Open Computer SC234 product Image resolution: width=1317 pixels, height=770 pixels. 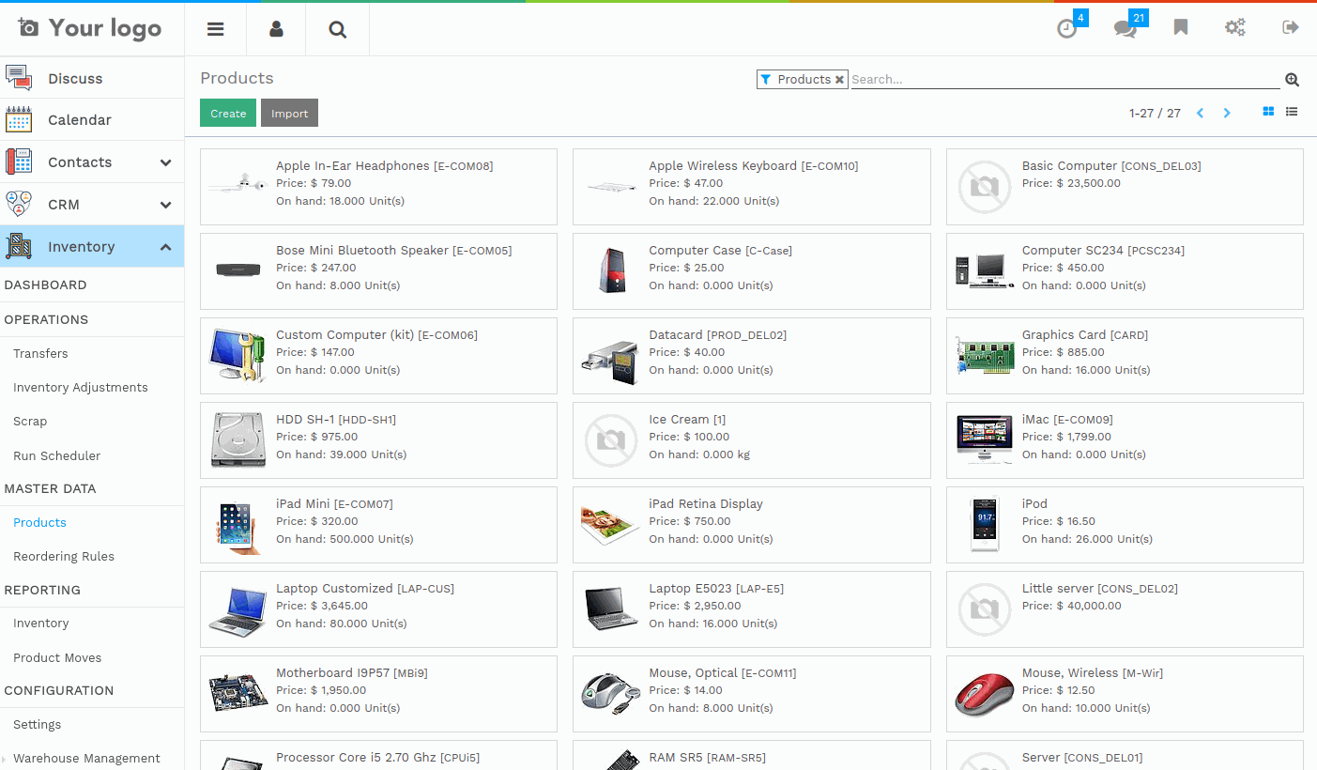click(1125, 271)
